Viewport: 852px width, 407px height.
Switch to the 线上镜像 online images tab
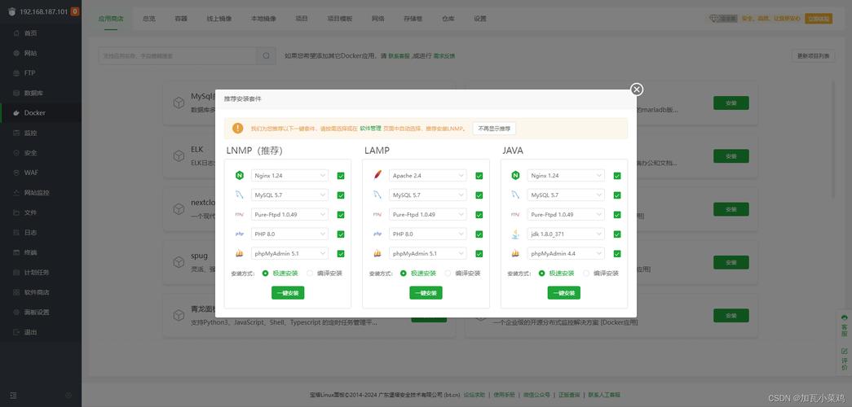219,19
